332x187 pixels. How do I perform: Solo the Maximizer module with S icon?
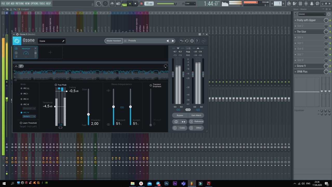[16, 53]
